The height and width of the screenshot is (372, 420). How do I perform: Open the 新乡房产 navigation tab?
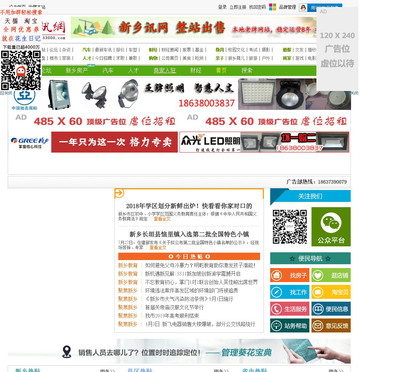tap(77, 70)
